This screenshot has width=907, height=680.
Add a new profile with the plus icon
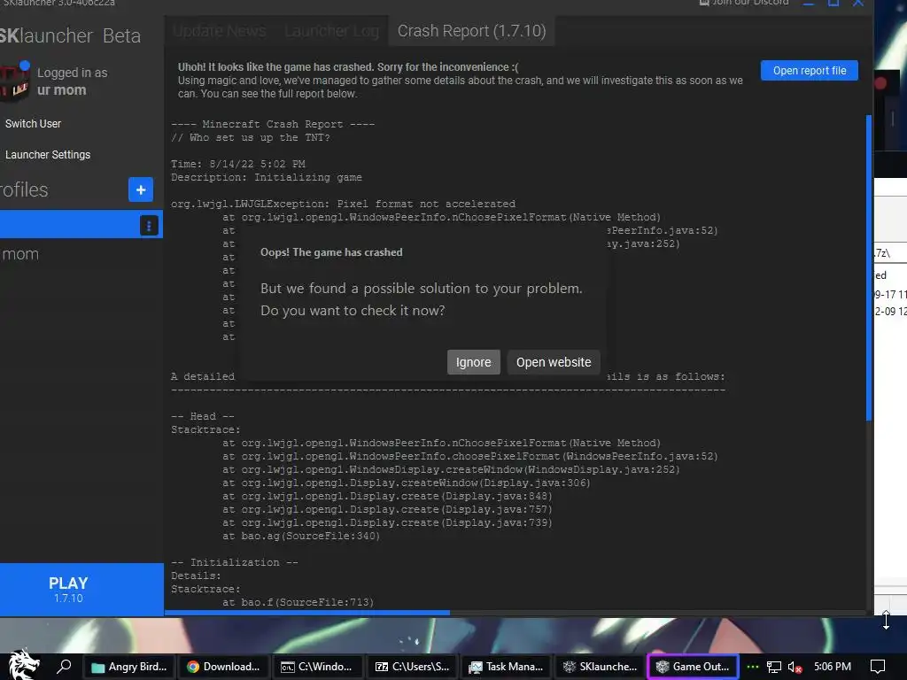coord(141,189)
